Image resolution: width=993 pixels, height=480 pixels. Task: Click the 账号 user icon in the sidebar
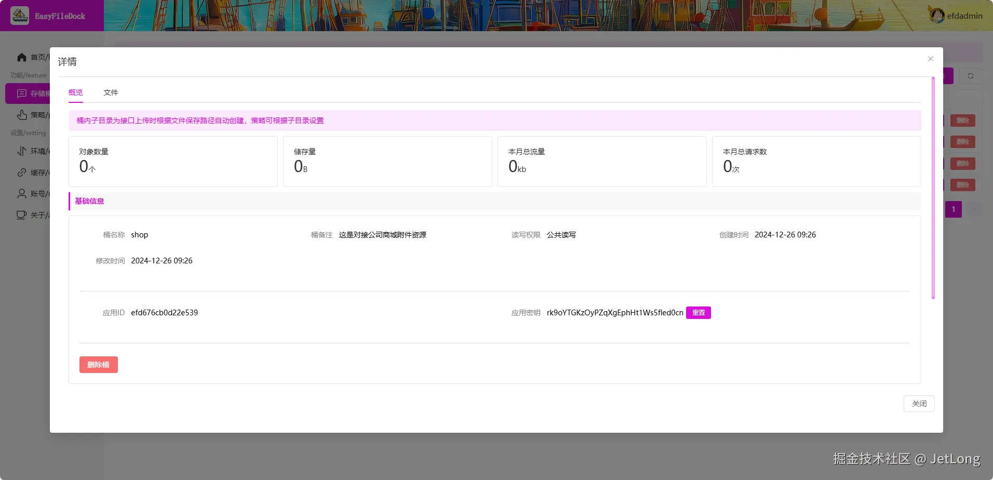(22, 194)
